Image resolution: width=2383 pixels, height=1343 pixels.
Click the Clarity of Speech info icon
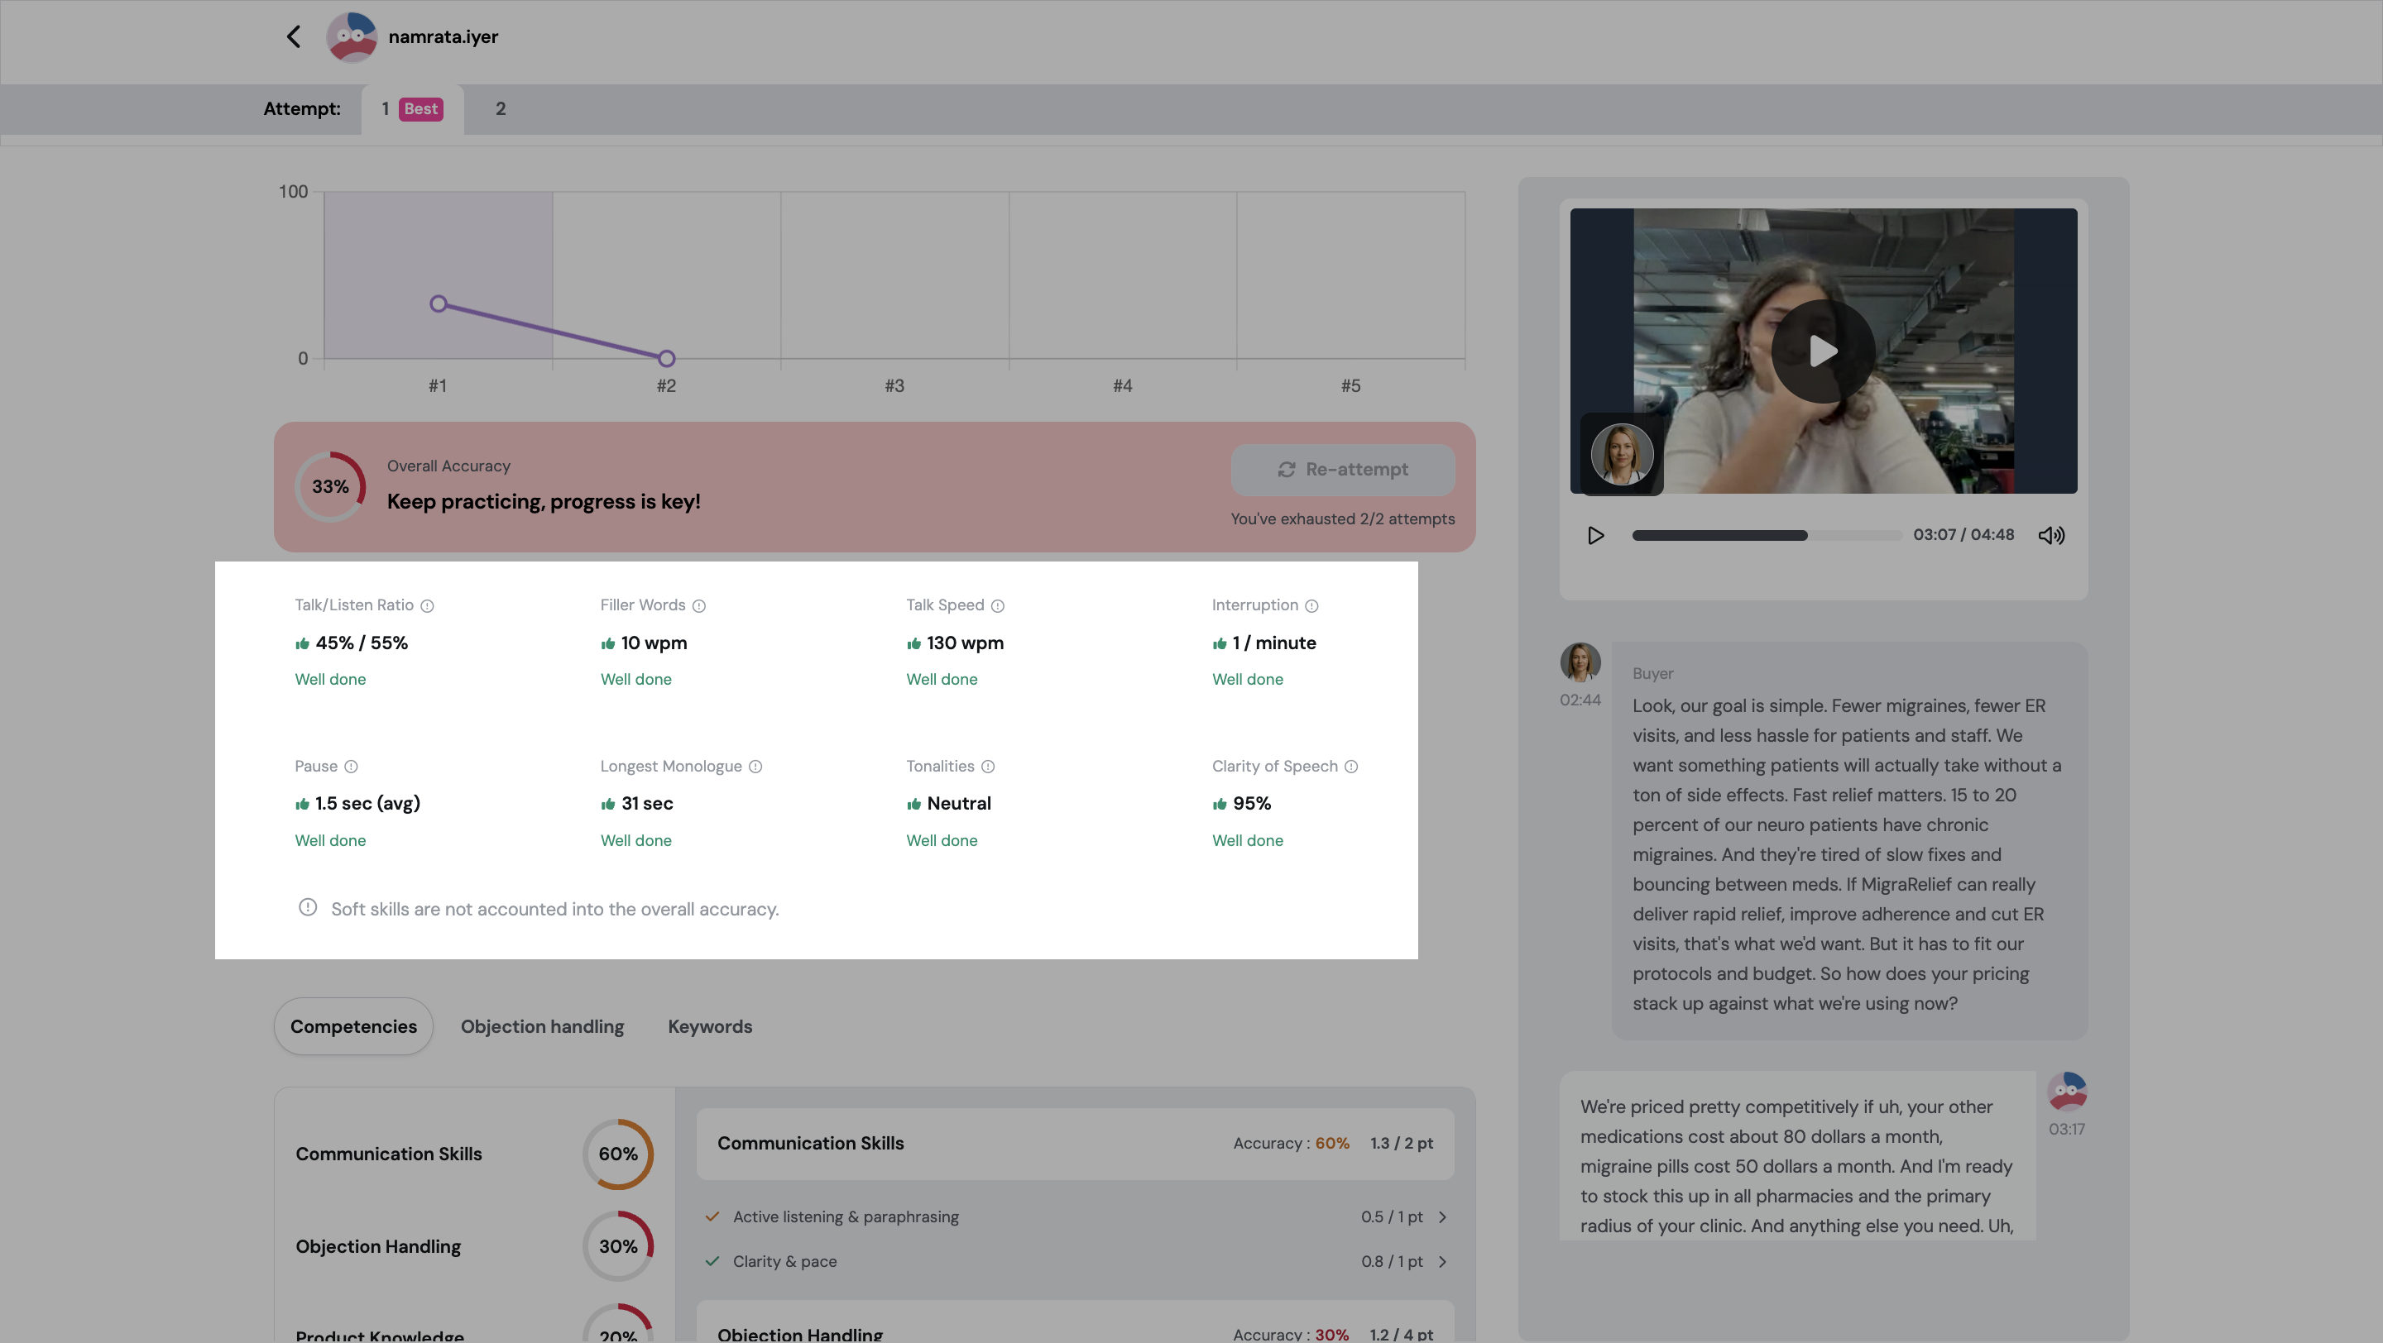pos(1350,767)
